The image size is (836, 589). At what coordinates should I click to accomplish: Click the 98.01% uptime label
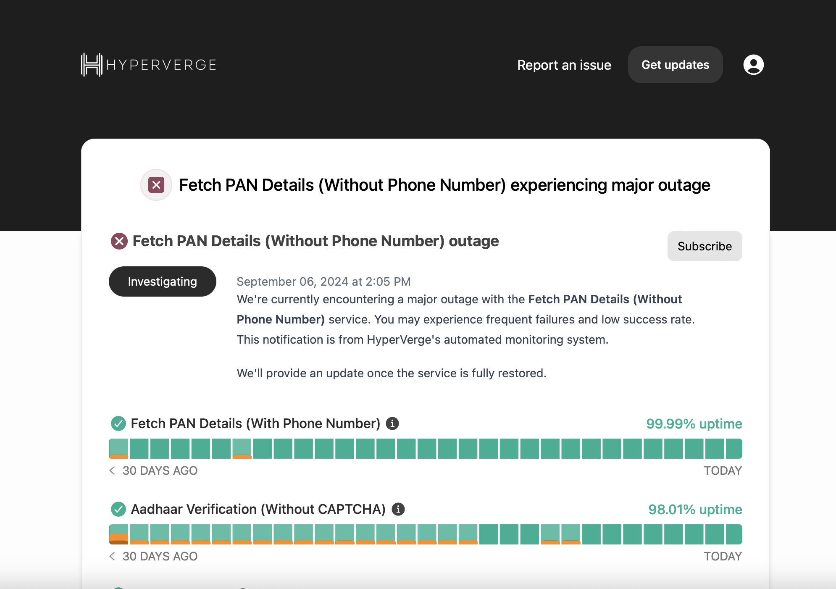pos(695,509)
